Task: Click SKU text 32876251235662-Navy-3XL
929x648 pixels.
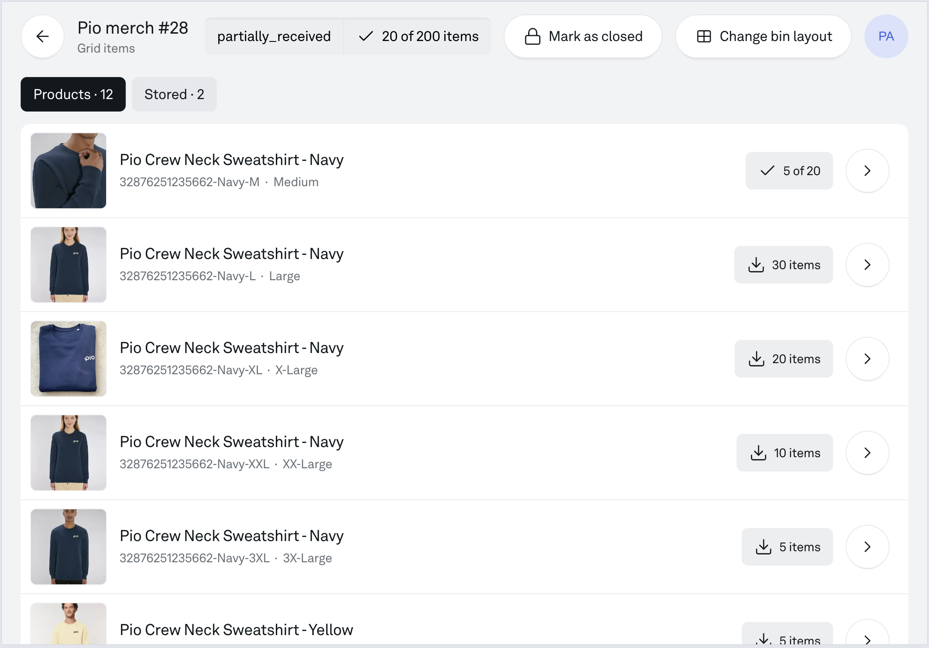Action: click(x=195, y=558)
